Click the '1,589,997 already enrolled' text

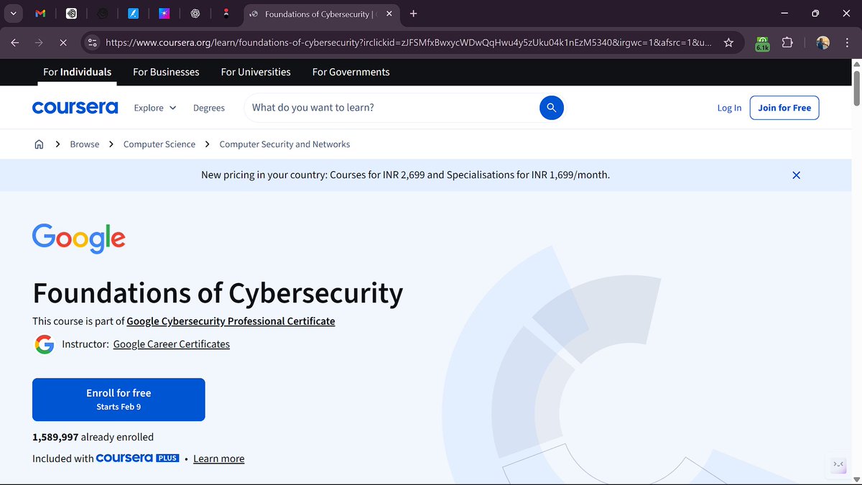[93, 437]
